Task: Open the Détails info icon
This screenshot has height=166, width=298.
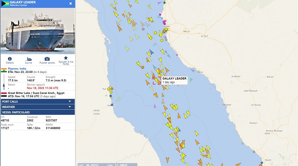Action: 10,59
